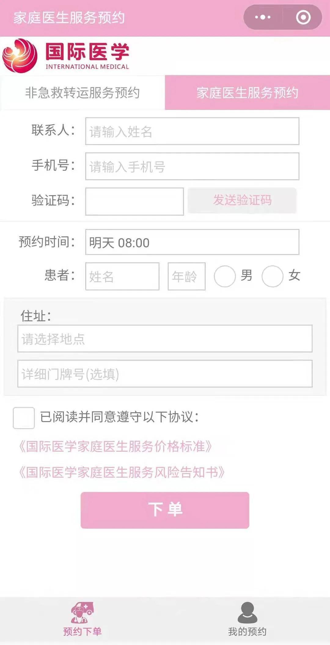
Task: Open the 服务价格标准 agreement link
Action: [x=116, y=446]
